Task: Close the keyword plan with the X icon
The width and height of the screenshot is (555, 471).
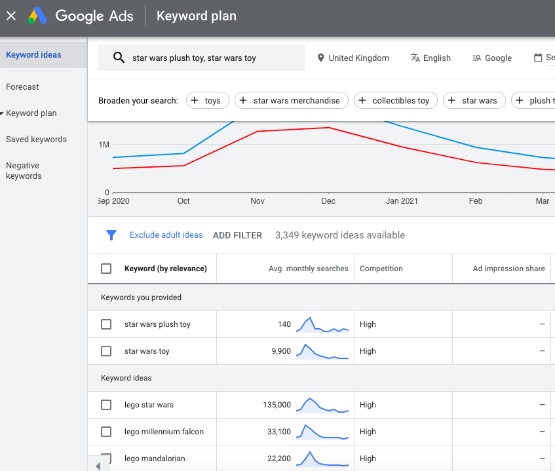Action: tap(11, 16)
